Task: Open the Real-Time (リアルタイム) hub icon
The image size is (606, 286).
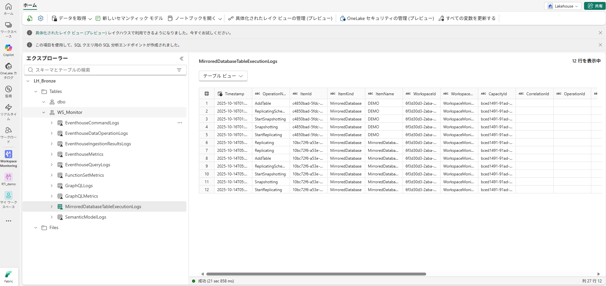Action: coord(9,112)
